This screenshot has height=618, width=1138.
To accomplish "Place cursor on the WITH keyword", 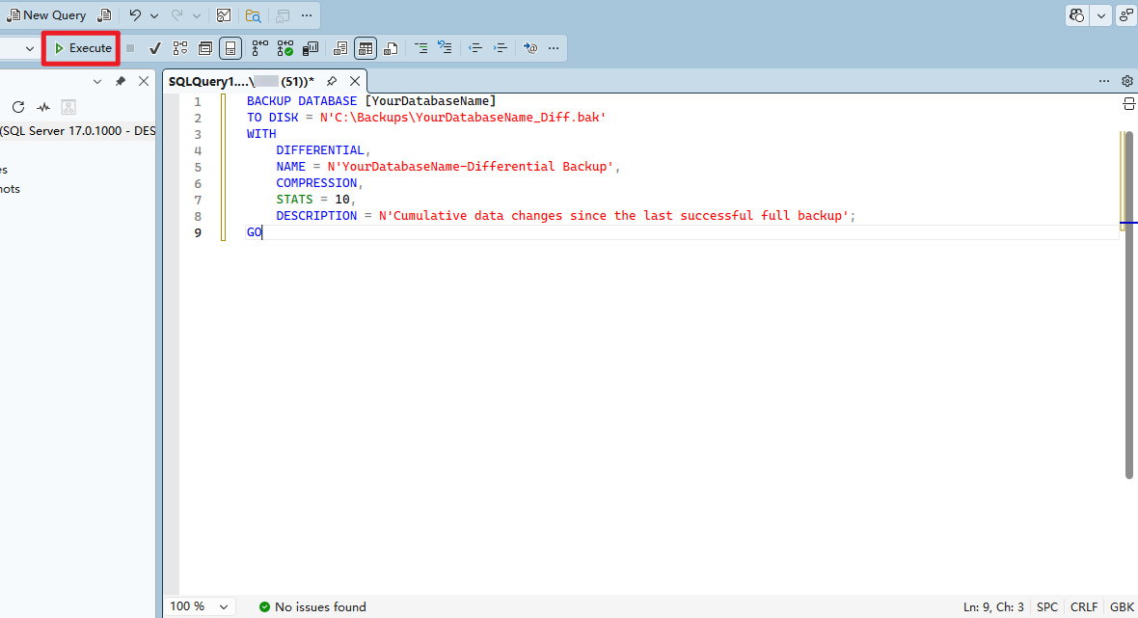I will [x=261, y=134].
